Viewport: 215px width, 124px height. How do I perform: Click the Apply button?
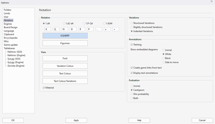(76, 120)
